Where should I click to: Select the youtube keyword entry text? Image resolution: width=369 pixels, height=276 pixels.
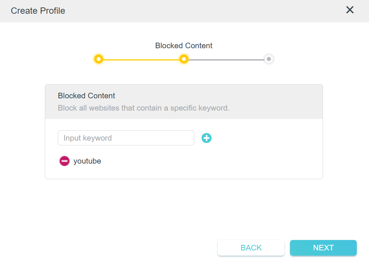[x=87, y=161]
